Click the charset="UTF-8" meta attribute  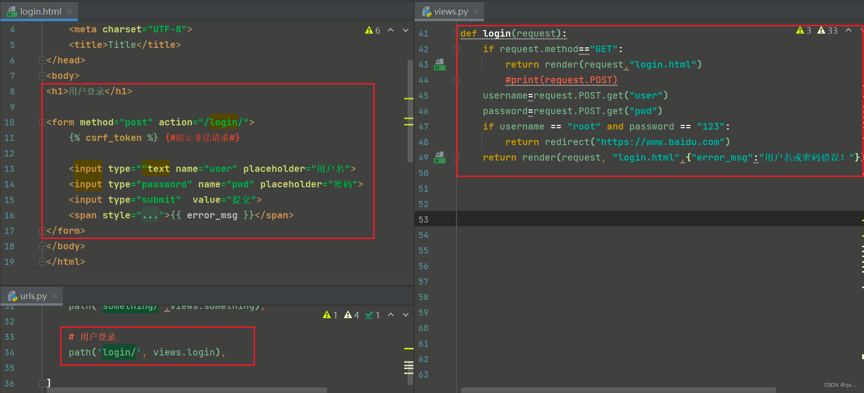[145, 29]
